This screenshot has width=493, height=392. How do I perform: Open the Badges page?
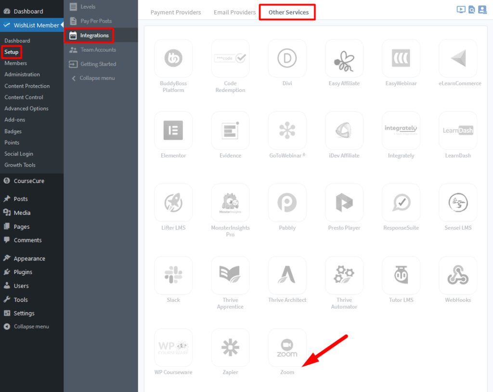pyautogui.click(x=13, y=131)
